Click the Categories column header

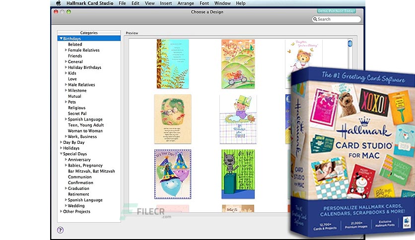tap(89, 33)
